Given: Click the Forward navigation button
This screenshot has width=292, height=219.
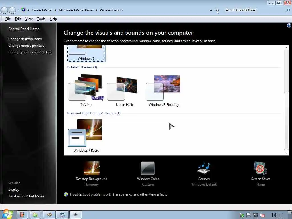Looking at the screenshot, I should click(x=12, y=10).
